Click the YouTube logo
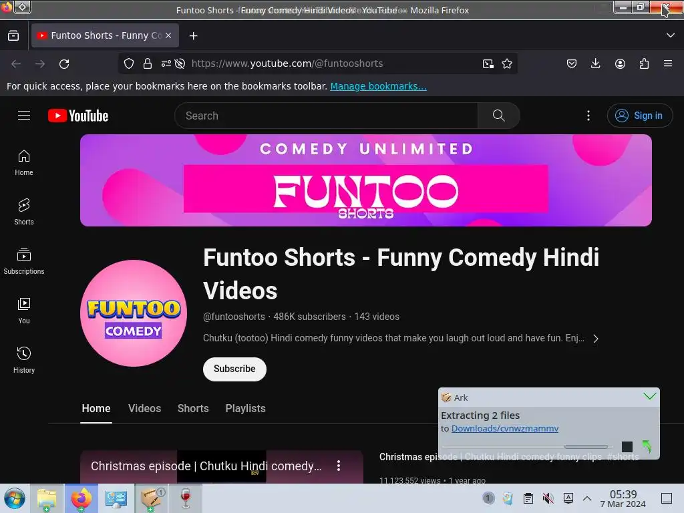The width and height of the screenshot is (684, 513). (78, 116)
